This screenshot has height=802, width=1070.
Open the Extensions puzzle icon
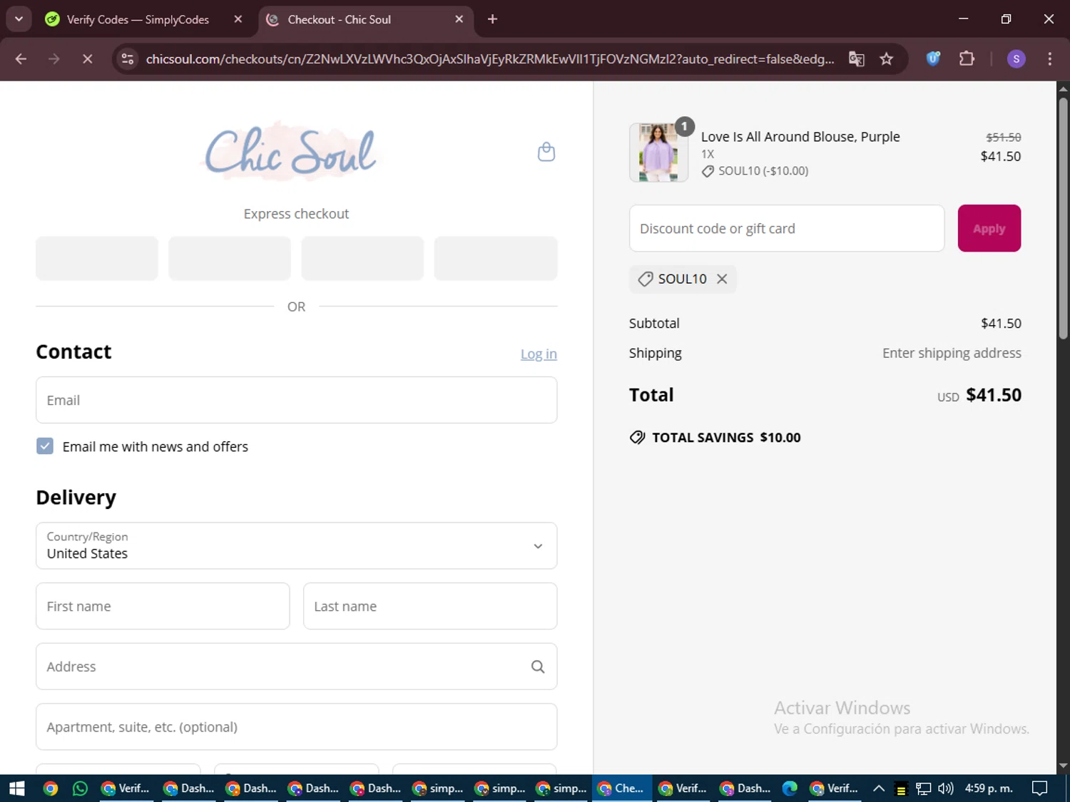point(967,59)
